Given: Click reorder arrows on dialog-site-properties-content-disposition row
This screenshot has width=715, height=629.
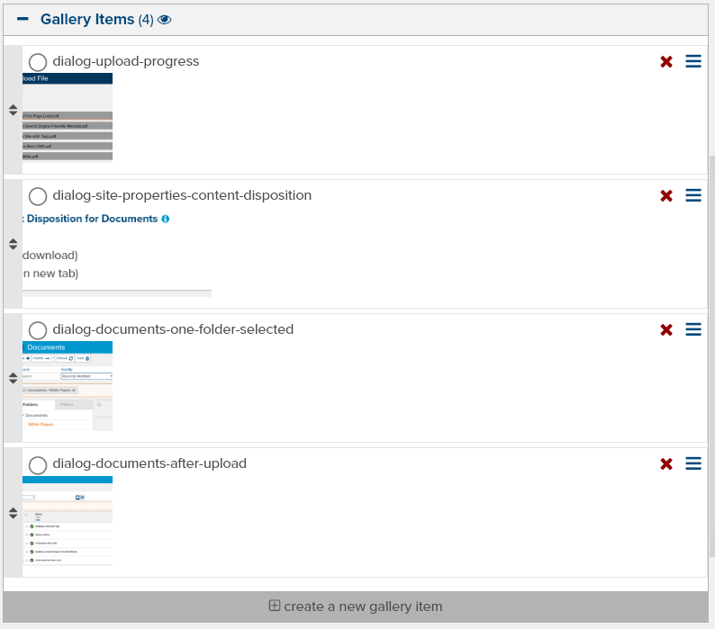Looking at the screenshot, I should (x=13, y=244).
